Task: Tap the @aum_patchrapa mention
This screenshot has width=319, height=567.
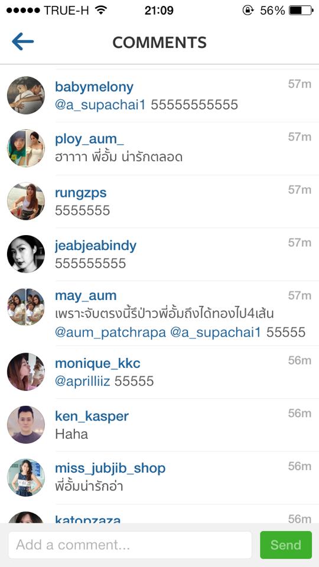Action: tap(110, 333)
